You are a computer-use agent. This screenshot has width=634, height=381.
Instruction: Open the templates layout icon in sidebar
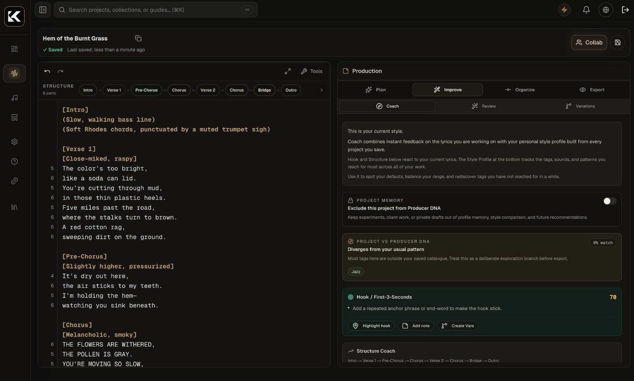point(15,117)
